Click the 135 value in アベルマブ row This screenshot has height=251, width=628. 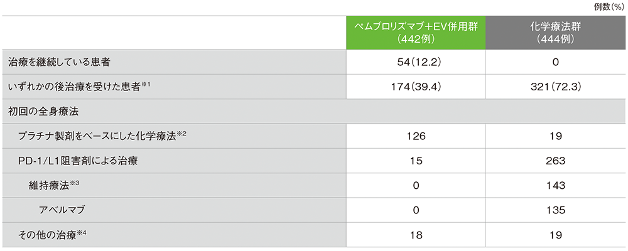click(x=557, y=210)
